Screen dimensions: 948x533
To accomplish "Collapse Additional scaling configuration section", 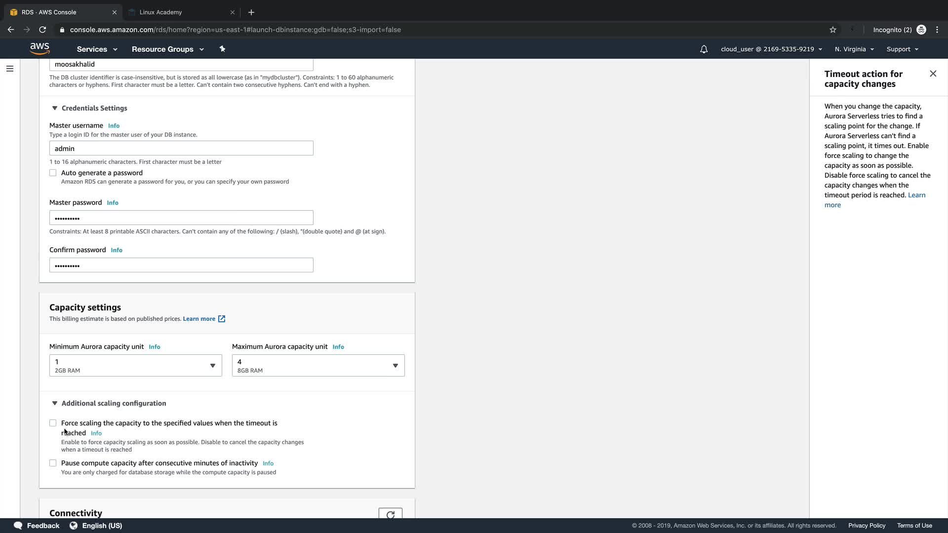I will tap(55, 403).
